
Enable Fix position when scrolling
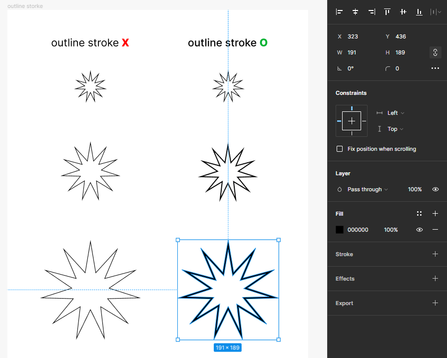[x=340, y=149]
